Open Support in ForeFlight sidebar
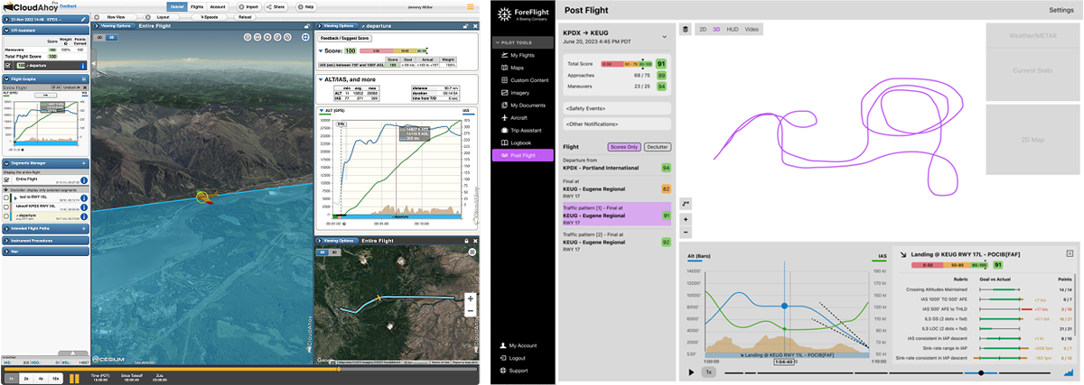 coord(514,371)
